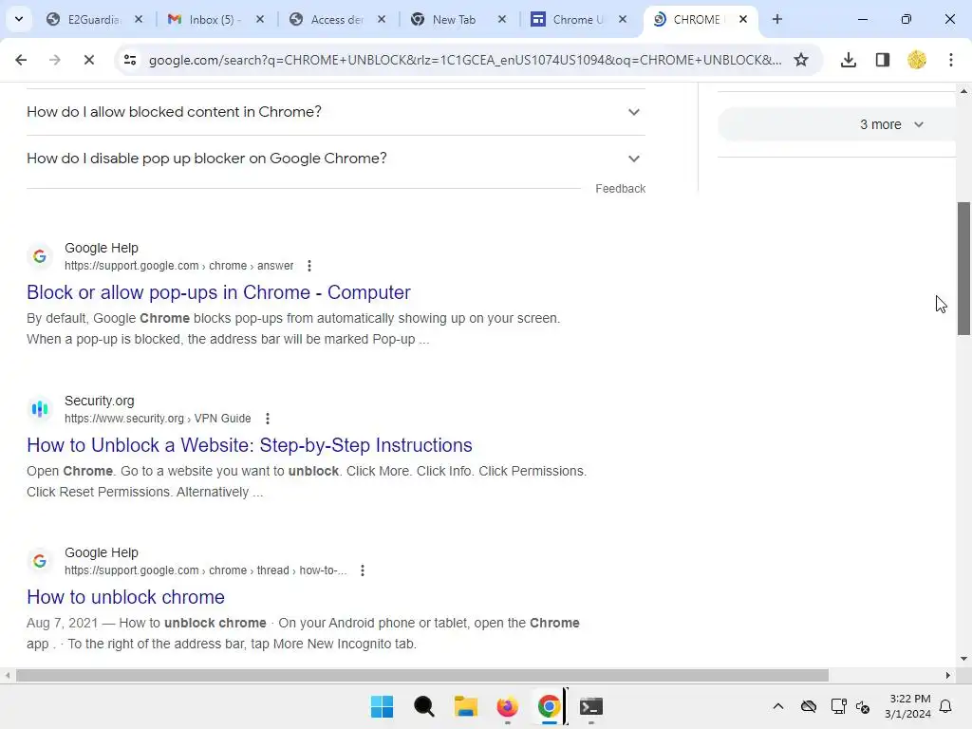Expand 'How do I allow blocked content in Chrome?'

tap(335, 112)
